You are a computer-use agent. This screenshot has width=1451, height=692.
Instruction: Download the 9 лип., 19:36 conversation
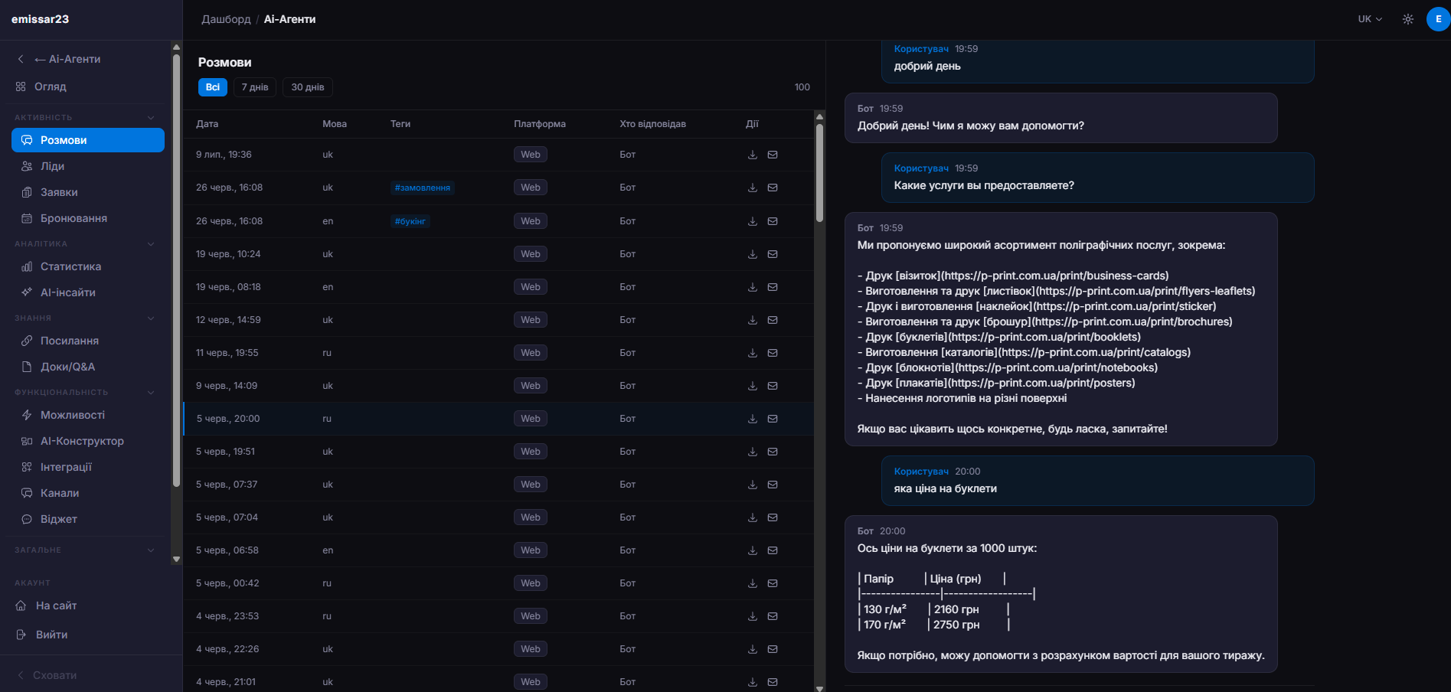[x=753, y=155]
